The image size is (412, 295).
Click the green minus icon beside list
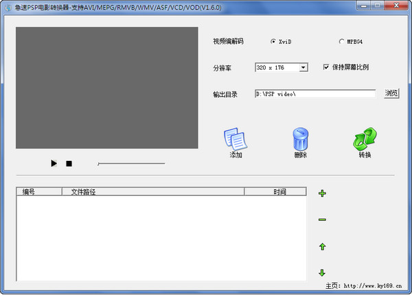point(322,220)
